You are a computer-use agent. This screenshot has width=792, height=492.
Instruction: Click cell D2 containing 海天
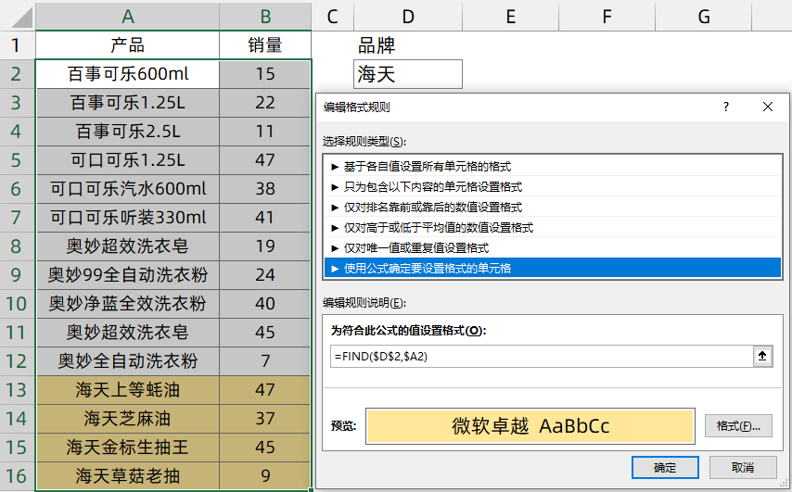point(408,74)
